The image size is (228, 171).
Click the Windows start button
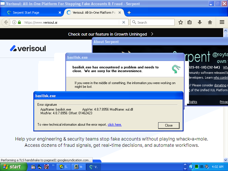pos(13,167)
